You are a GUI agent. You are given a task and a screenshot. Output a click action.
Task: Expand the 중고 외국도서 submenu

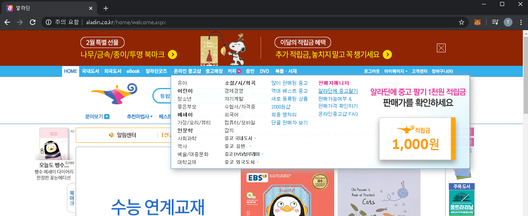[x=242, y=162]
